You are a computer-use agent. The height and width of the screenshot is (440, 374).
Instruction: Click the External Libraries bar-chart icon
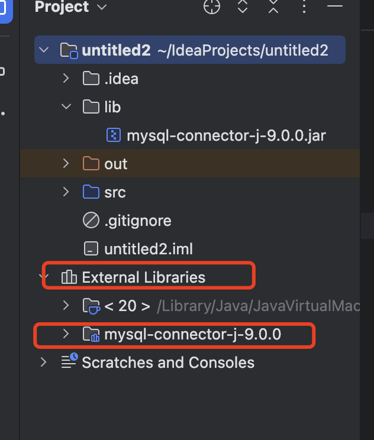pyautogui.click(x=69, y=277)
